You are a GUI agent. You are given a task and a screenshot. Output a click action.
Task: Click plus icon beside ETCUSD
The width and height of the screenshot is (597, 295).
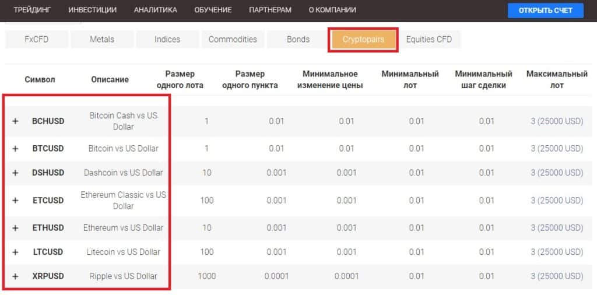(16, 201)
